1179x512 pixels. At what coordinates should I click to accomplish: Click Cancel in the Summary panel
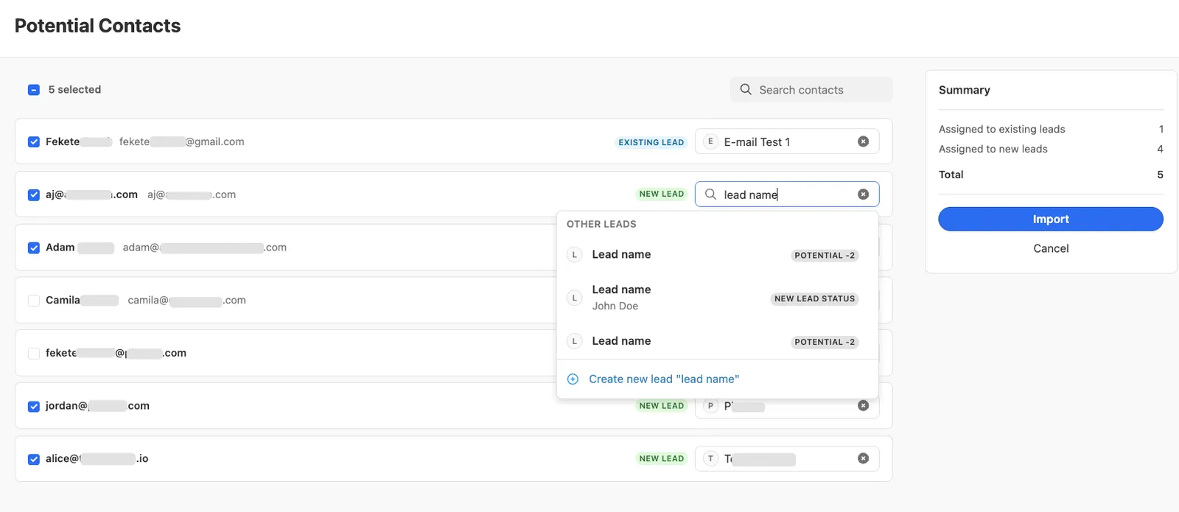[x=1051, y=248]
